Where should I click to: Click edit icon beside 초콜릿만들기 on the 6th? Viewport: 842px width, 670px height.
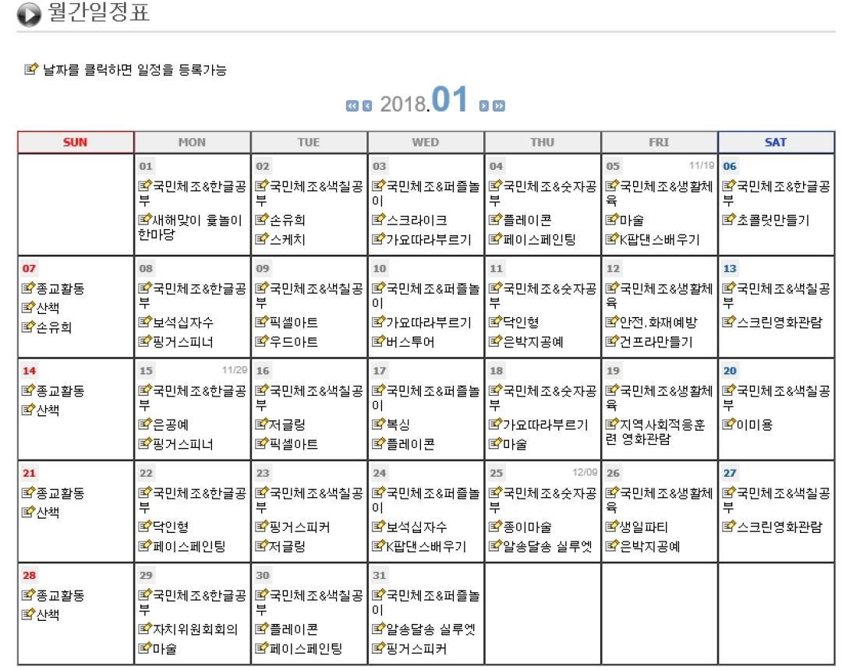point(729,220)
